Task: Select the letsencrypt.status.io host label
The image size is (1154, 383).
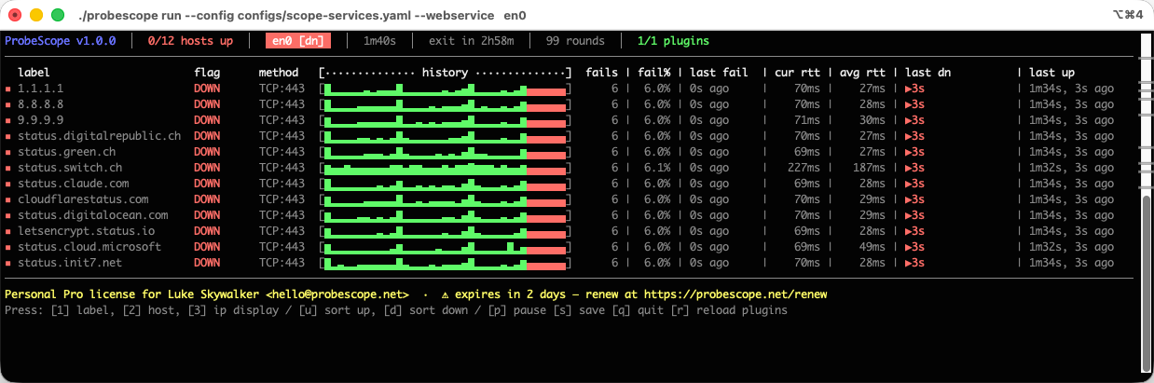Action: [86, 231]
